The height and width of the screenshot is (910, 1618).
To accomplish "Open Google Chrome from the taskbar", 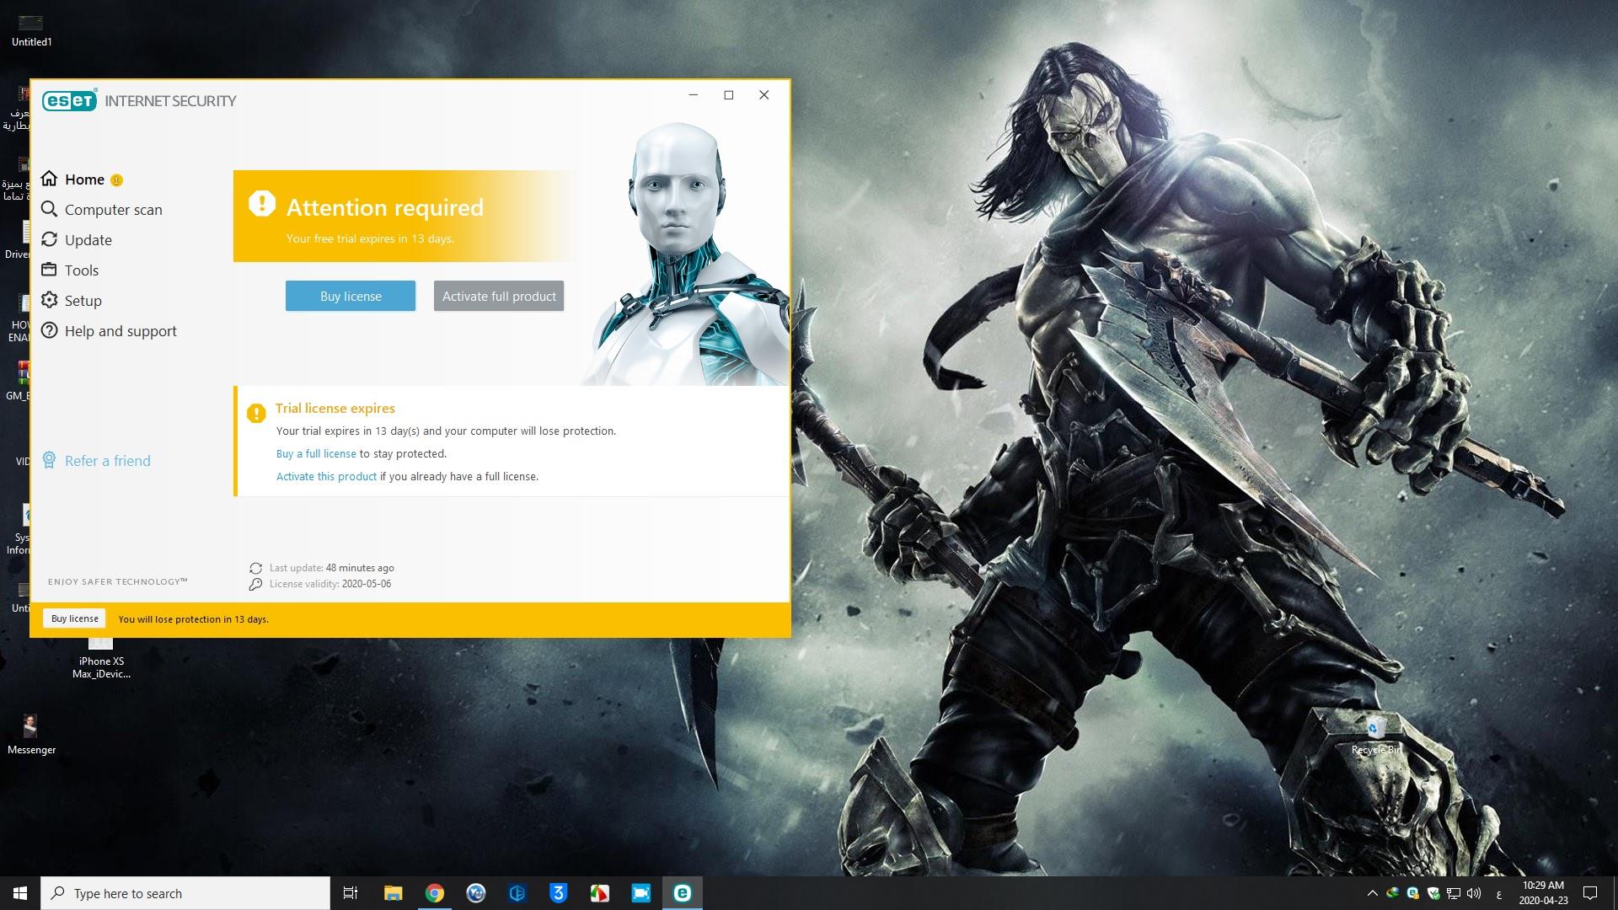I will pos(435,893).
